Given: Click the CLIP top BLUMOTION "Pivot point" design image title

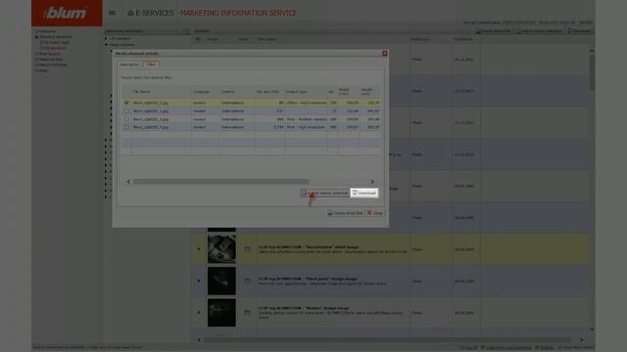Looking at the screenshot, I should 308,279.
